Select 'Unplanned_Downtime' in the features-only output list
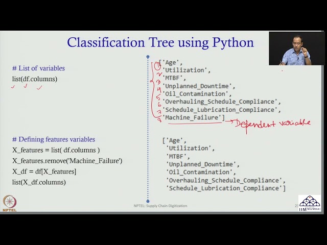 click(201, 164)
